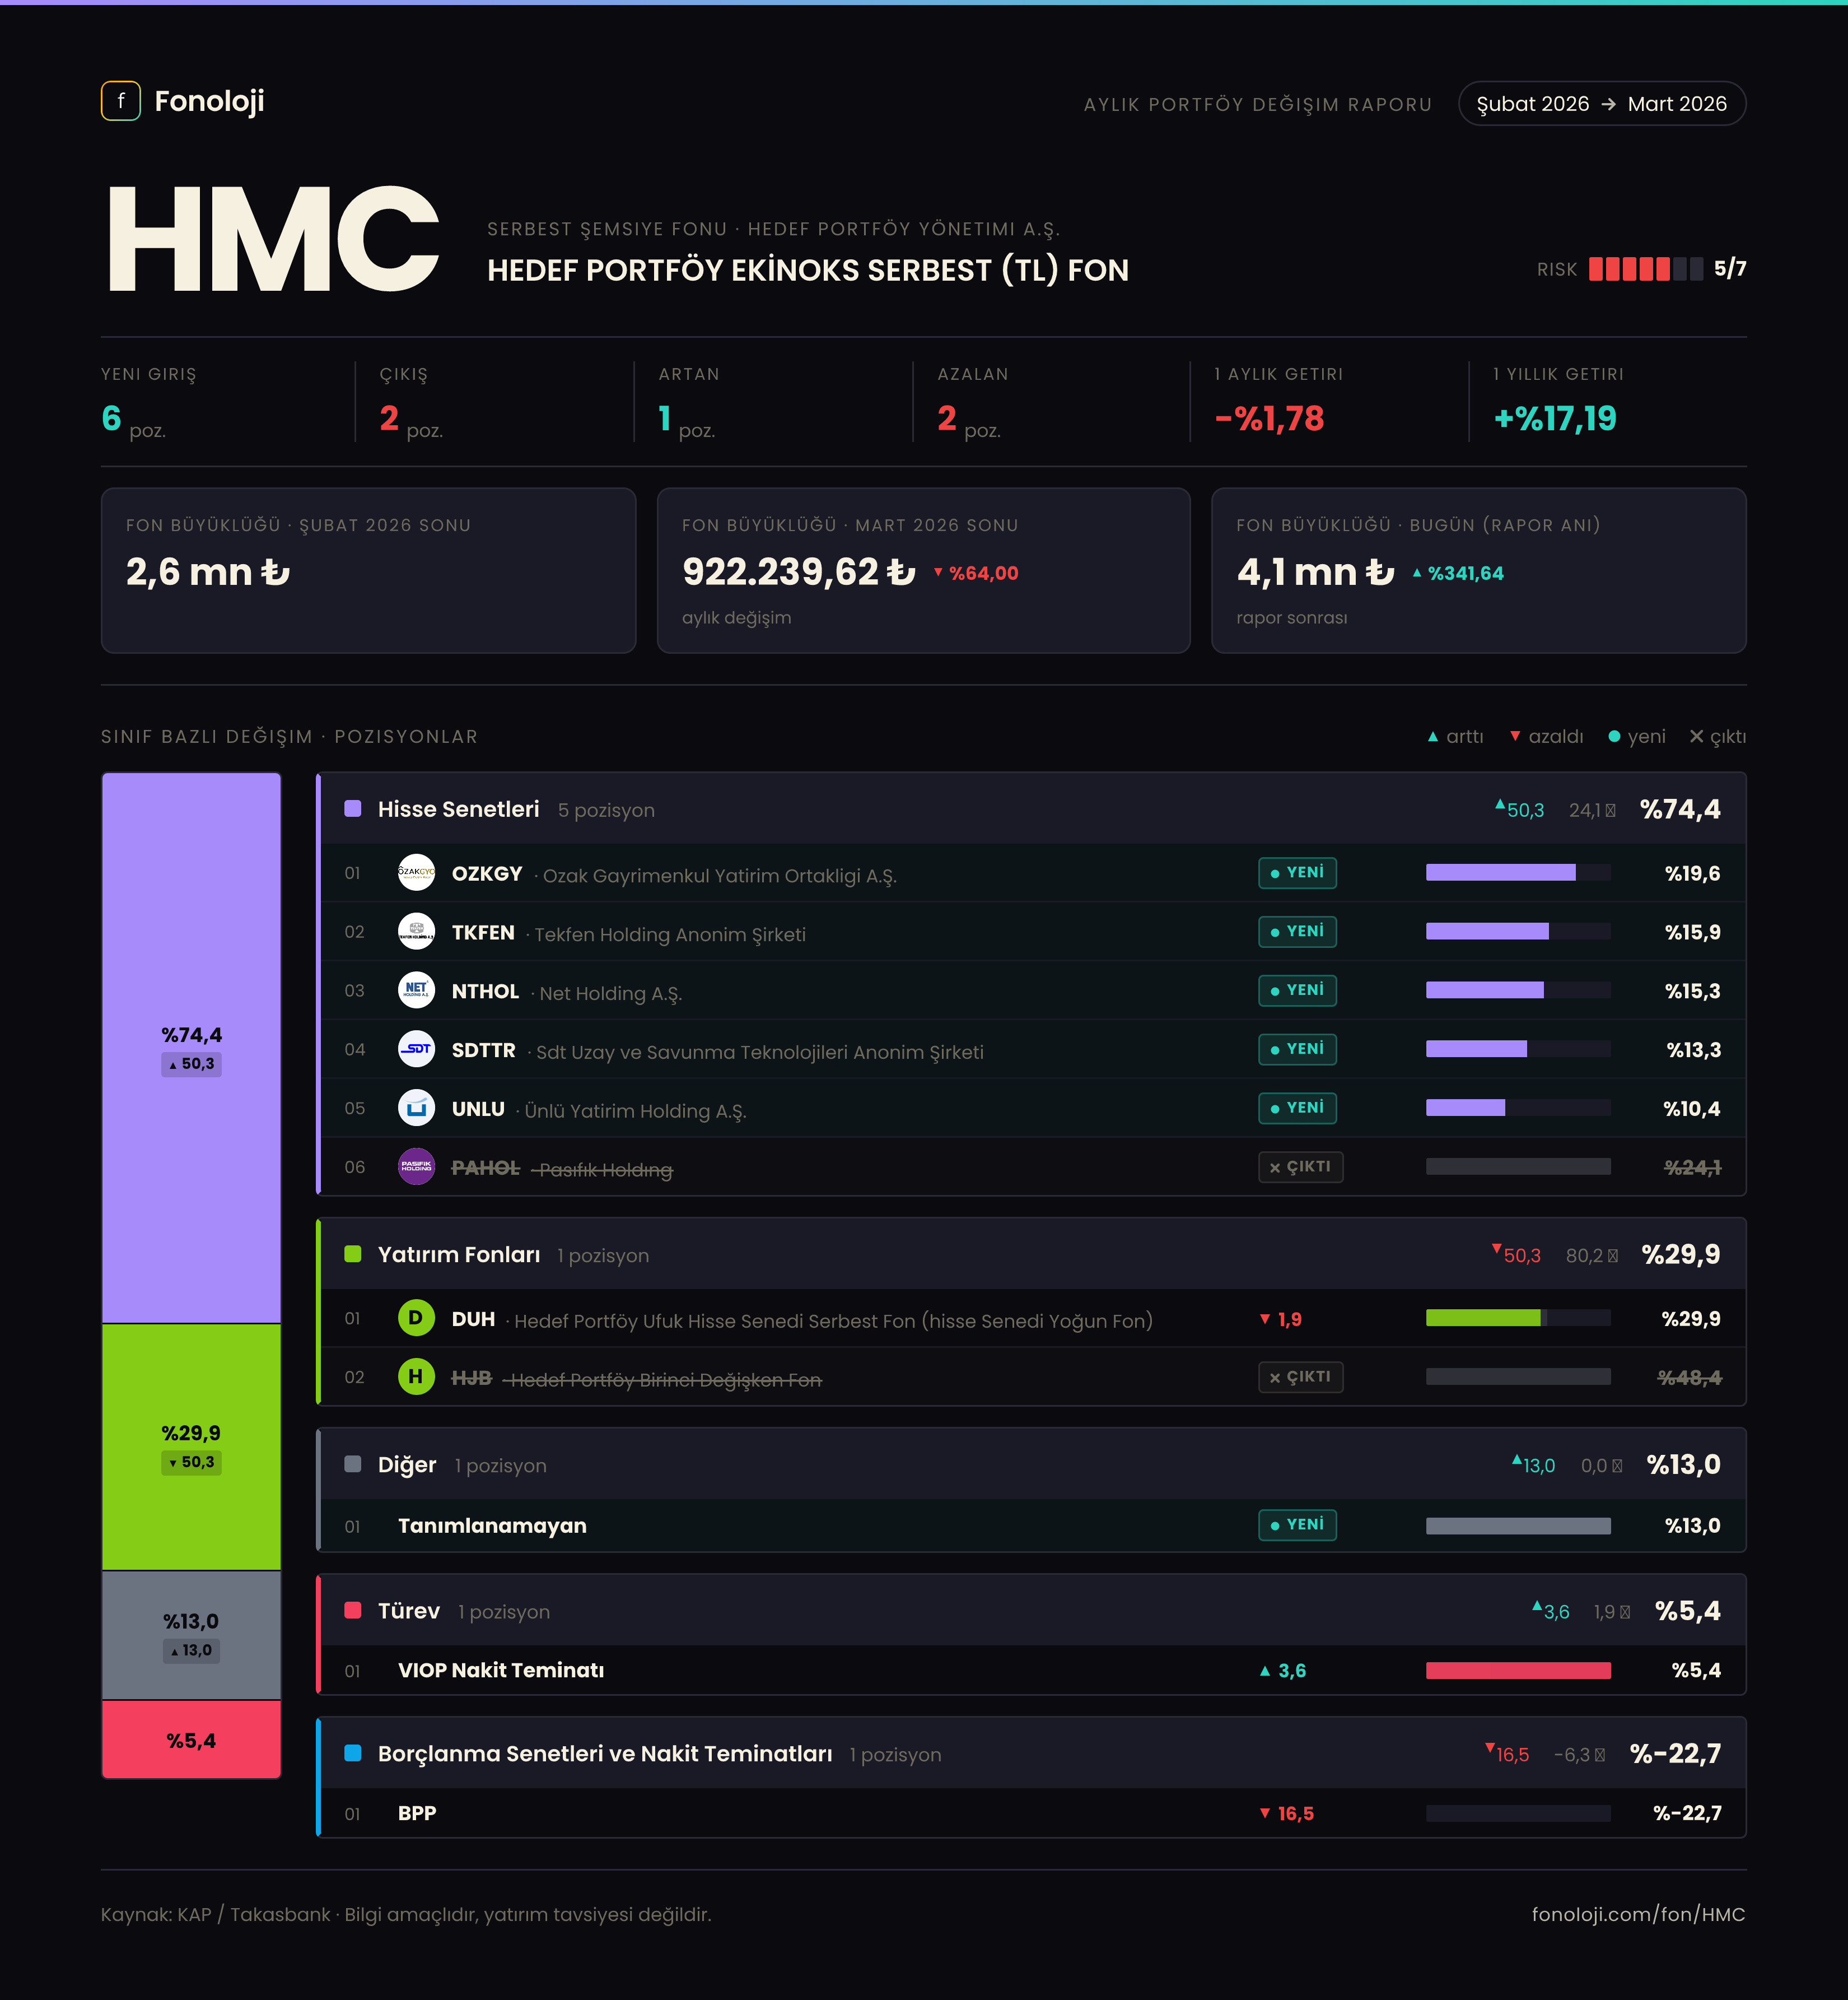
Task: Click the Tanımlanamayan position name
Action: pyautogui.click(x=492, y=1525)
